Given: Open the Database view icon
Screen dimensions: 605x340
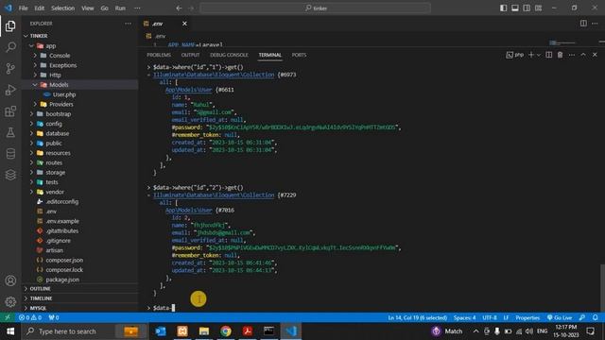Looking at the screenshot, I should click(10, 154).
